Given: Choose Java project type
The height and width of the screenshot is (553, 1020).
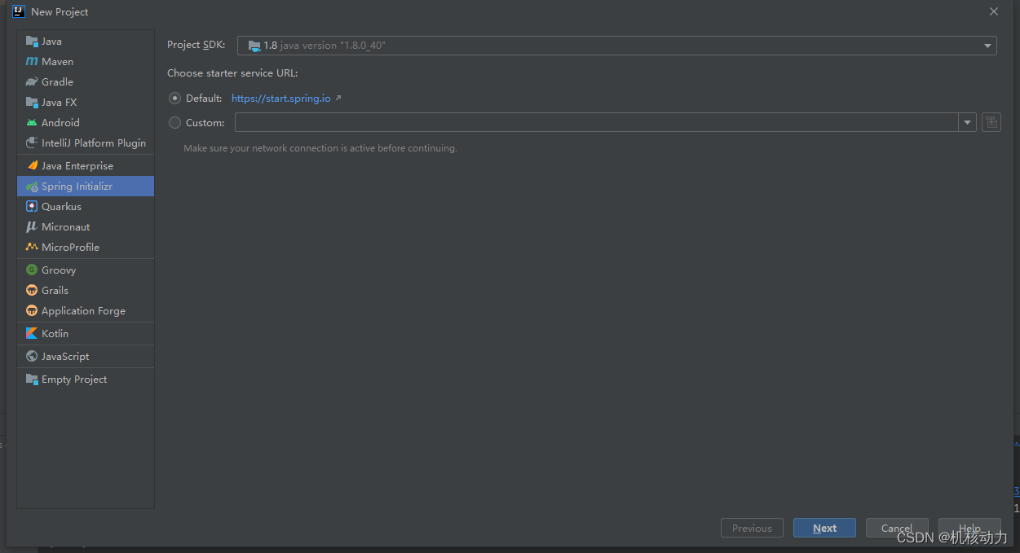Looking at the screenshot, I should tap(86, 42).
